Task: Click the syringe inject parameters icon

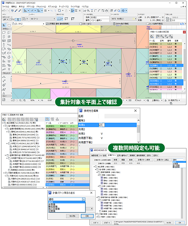Action: [x=20, y=11]
